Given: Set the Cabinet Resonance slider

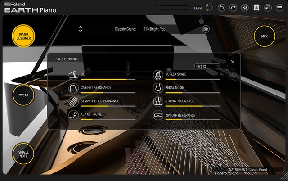Looking at the screenshot, I should tap(108, 93).
